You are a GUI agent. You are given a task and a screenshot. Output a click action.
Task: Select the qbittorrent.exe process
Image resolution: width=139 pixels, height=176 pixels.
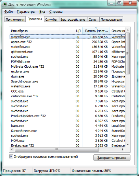67,52
